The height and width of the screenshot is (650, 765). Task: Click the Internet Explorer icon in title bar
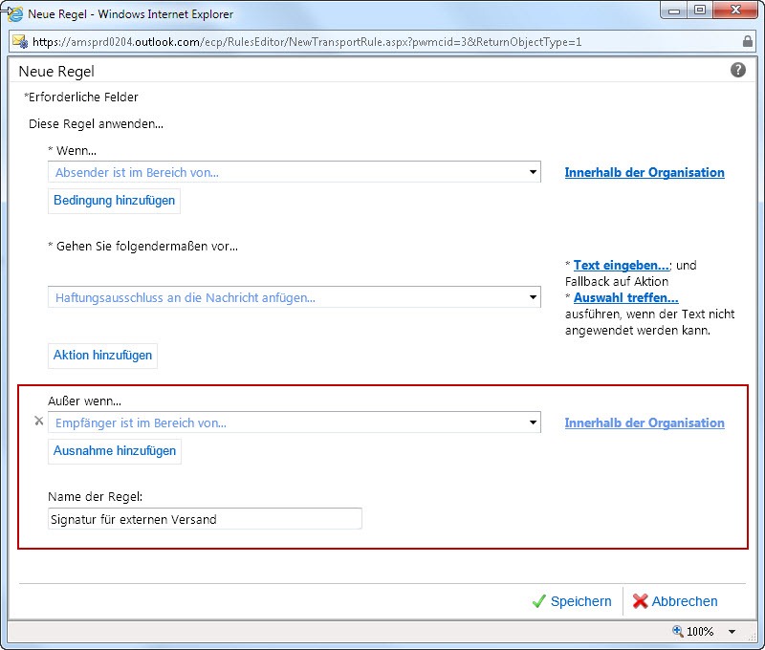click(15, 14)
